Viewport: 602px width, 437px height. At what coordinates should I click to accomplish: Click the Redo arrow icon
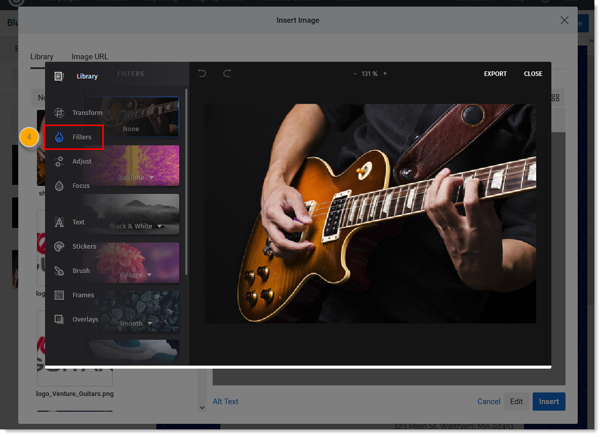[x=227, y=73]
